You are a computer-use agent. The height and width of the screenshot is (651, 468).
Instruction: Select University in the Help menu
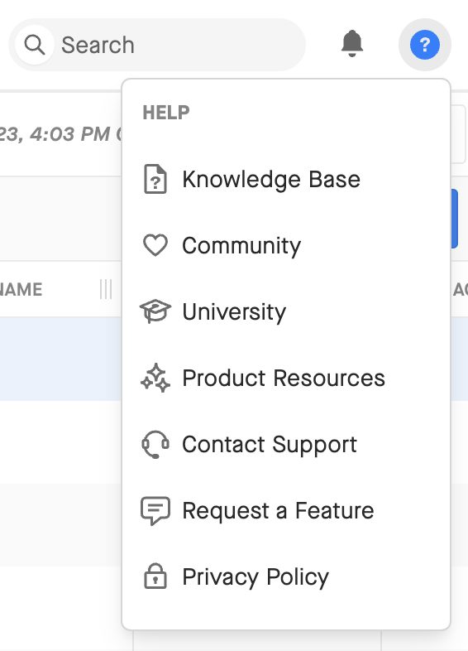pos(286,311)
